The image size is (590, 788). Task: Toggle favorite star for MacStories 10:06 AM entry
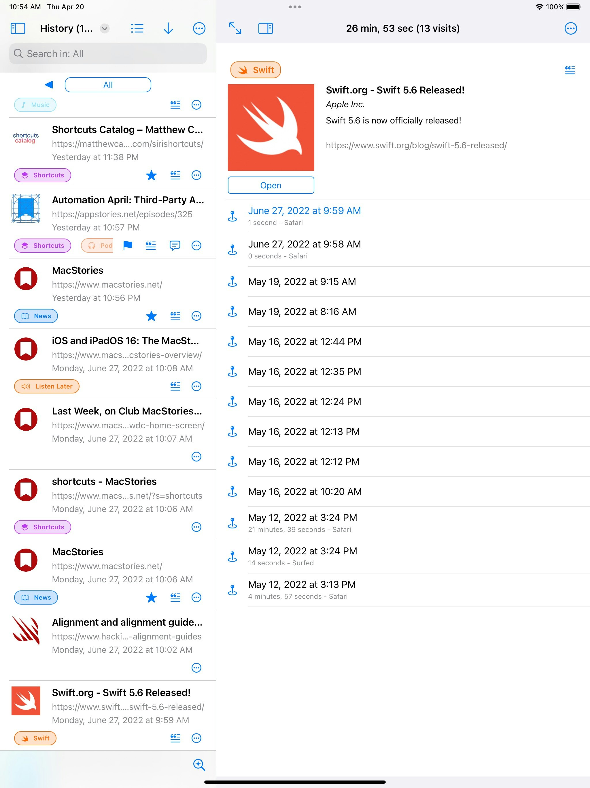(x=151, y=597)
